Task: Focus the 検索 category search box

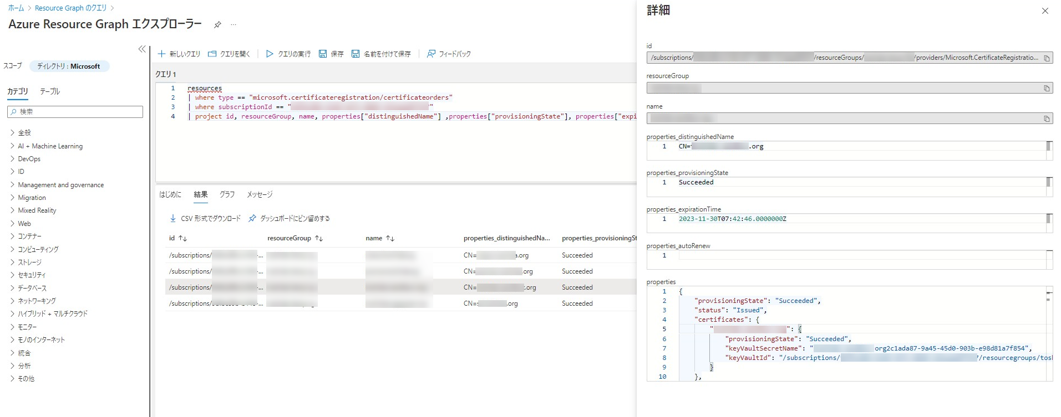Action: [x=75, y=112]
